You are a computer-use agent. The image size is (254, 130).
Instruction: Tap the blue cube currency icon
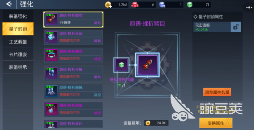(x=162, y=5)
